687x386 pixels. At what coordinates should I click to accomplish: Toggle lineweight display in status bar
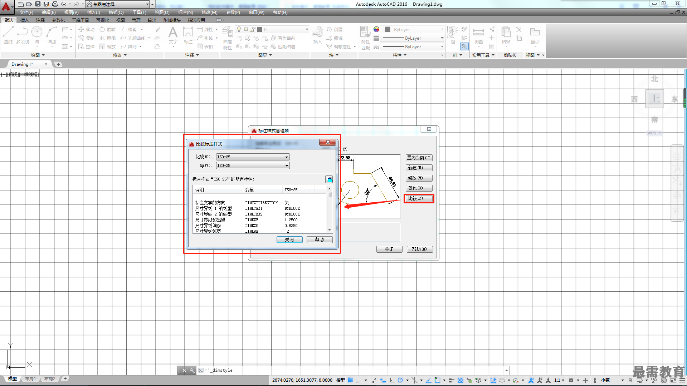pyautogui.click(x=452, y=380)
